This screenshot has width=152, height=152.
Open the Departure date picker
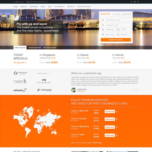click(x=108, y=29)
